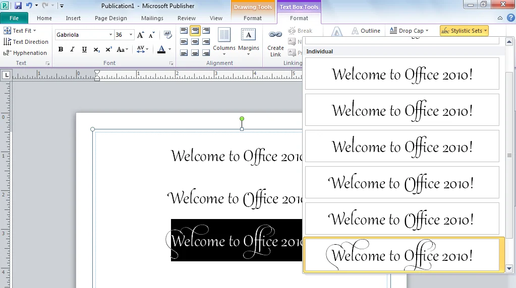
Task: Toggle Subscript formatting
Action: [x=96, y=49]
